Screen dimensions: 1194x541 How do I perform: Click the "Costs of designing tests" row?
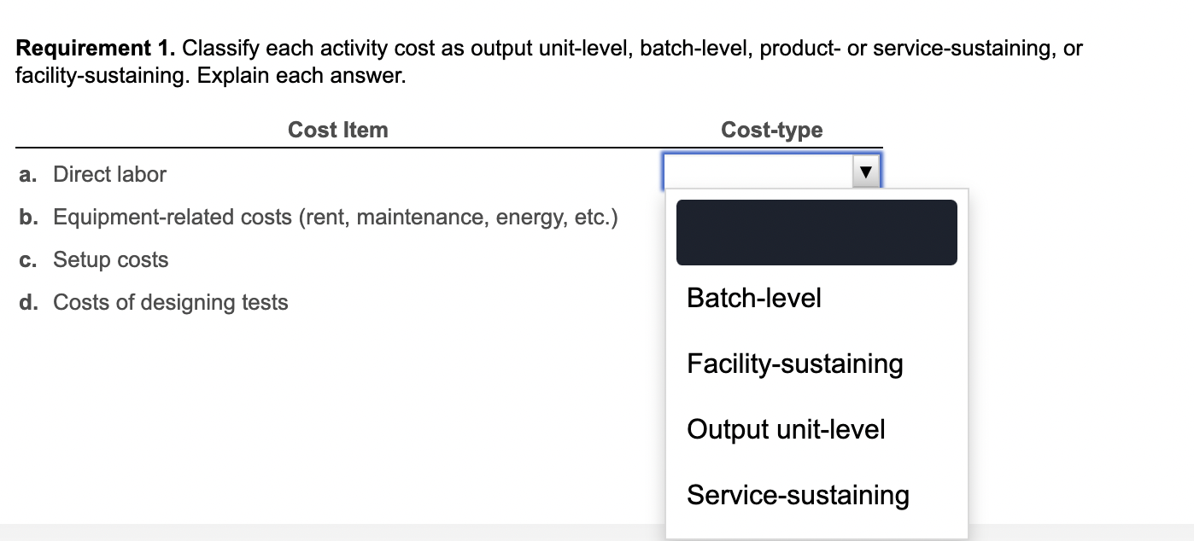(x=170, y=302)
